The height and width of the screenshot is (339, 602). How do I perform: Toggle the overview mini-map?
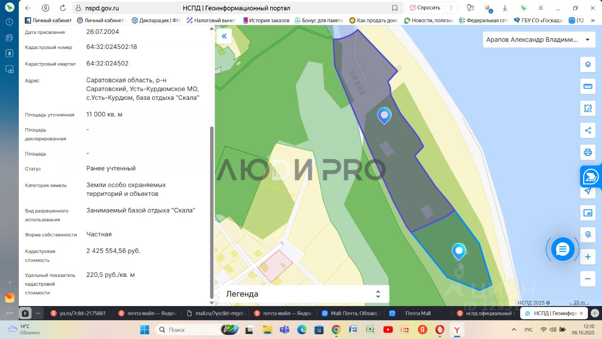click(x=588, y=213)
